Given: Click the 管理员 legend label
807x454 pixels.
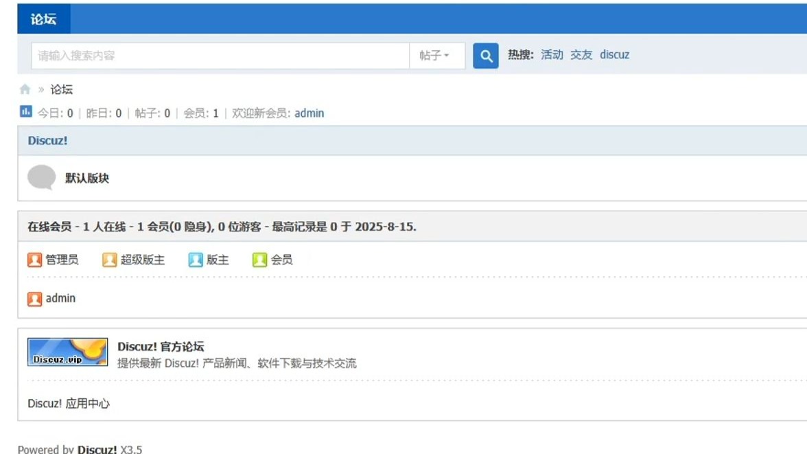Looking at the screenshot, I should 62,260.
